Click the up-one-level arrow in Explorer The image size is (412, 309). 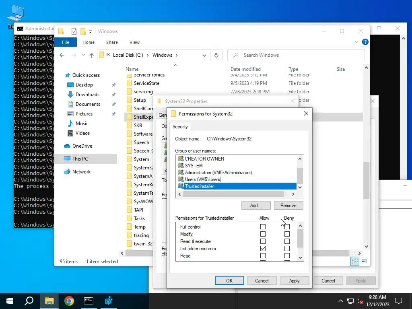(91, 55)
